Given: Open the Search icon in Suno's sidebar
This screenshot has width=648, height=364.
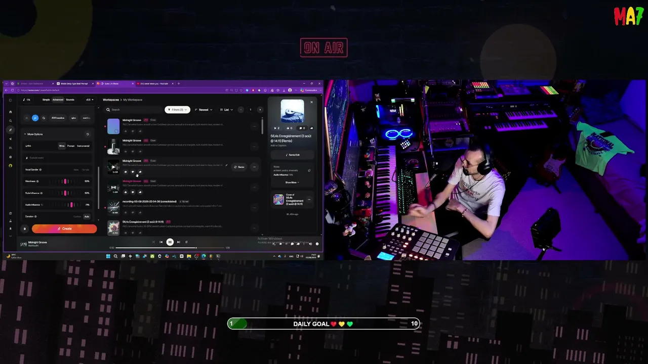Looking at the screenshot, I should 11,121.
